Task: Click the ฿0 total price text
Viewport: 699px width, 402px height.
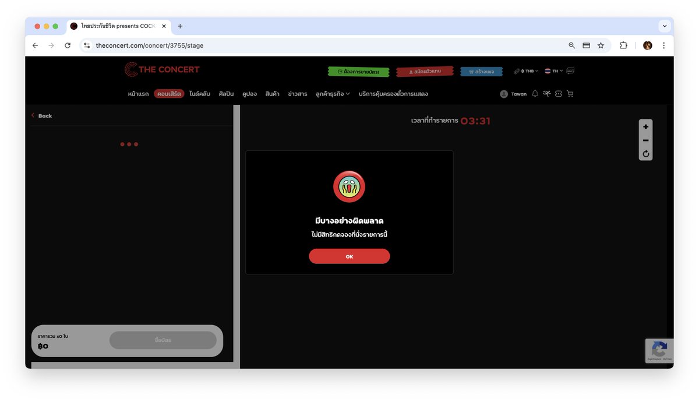Action: tap(43, 346)
